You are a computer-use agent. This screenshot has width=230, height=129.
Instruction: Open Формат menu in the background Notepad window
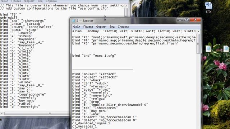click(x=29, y=1)
